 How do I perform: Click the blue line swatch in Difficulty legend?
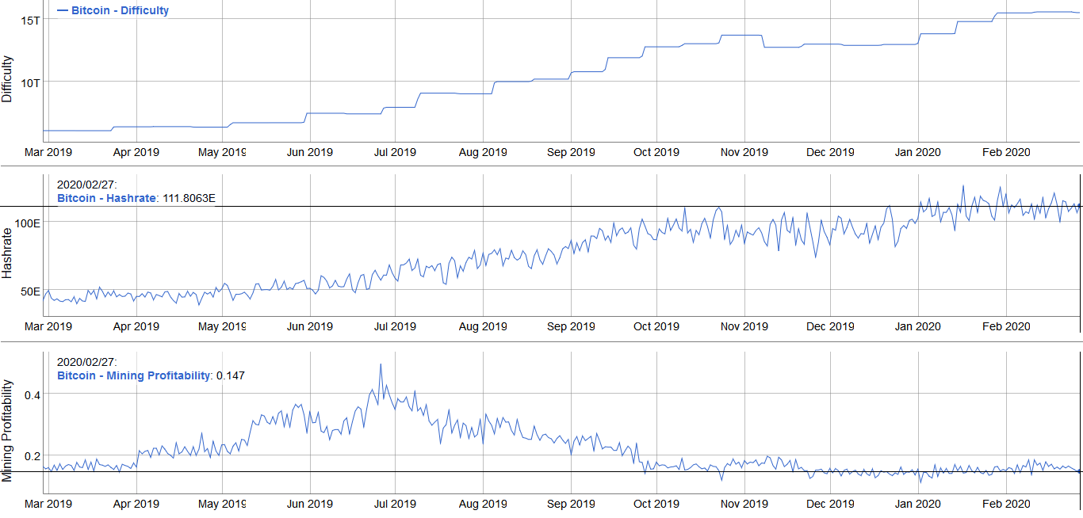(x=63, y=11)
